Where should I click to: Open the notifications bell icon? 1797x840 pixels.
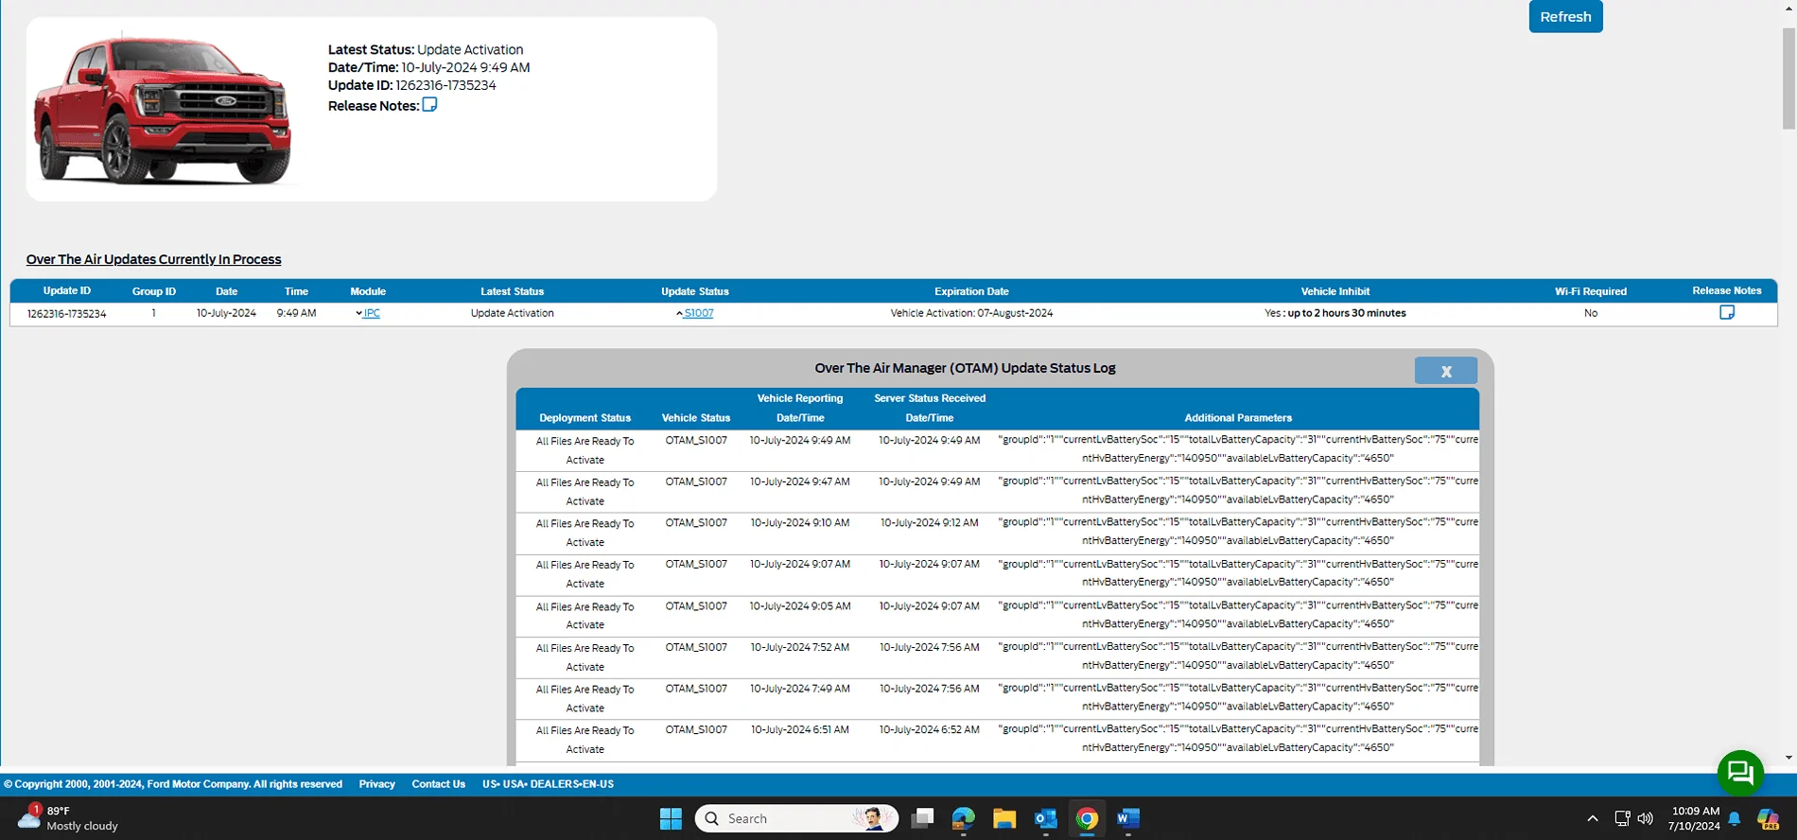(1735, 818)
